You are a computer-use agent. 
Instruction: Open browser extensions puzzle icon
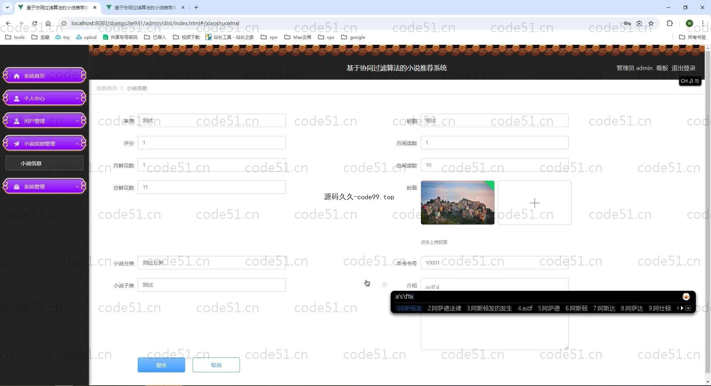coord(670,23)
